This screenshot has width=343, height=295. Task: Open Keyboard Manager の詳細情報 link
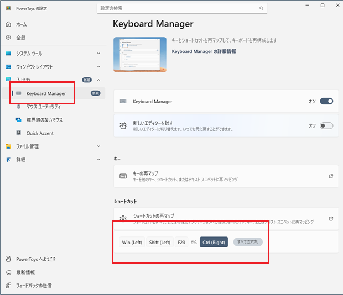[204, 51]
